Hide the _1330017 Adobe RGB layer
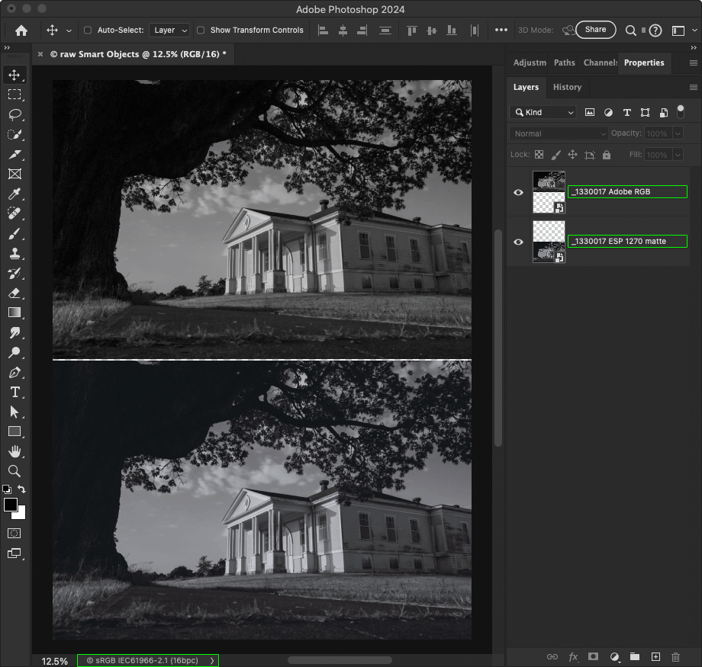The image size is (702, 667). pyautogui.click(x=518, y=192)
